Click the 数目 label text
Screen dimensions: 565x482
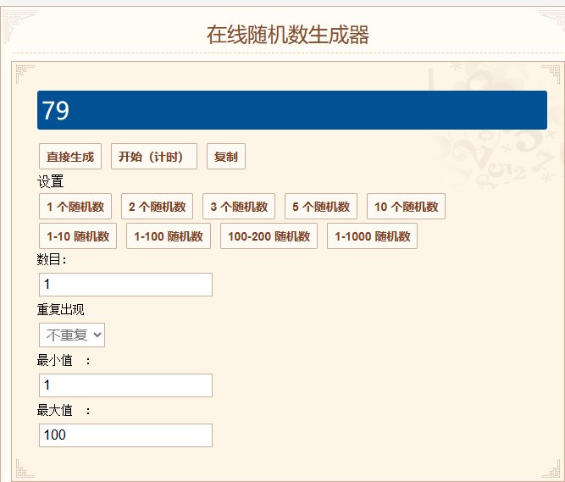pyautogui.click(x=52, y=259)
